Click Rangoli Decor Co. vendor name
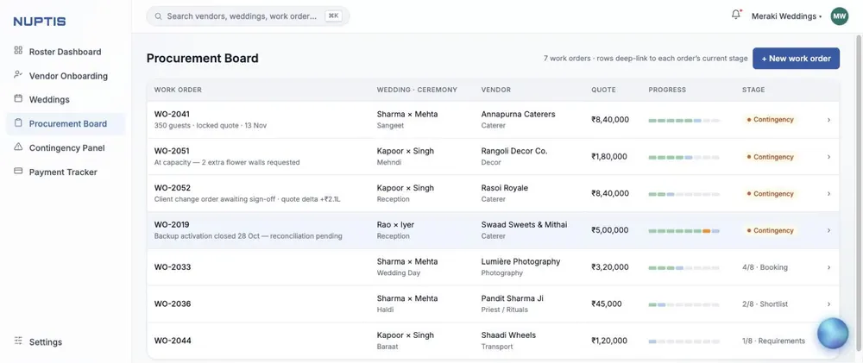Image resolution: width=863 pixels, height=363 pixels. (514, 151)
